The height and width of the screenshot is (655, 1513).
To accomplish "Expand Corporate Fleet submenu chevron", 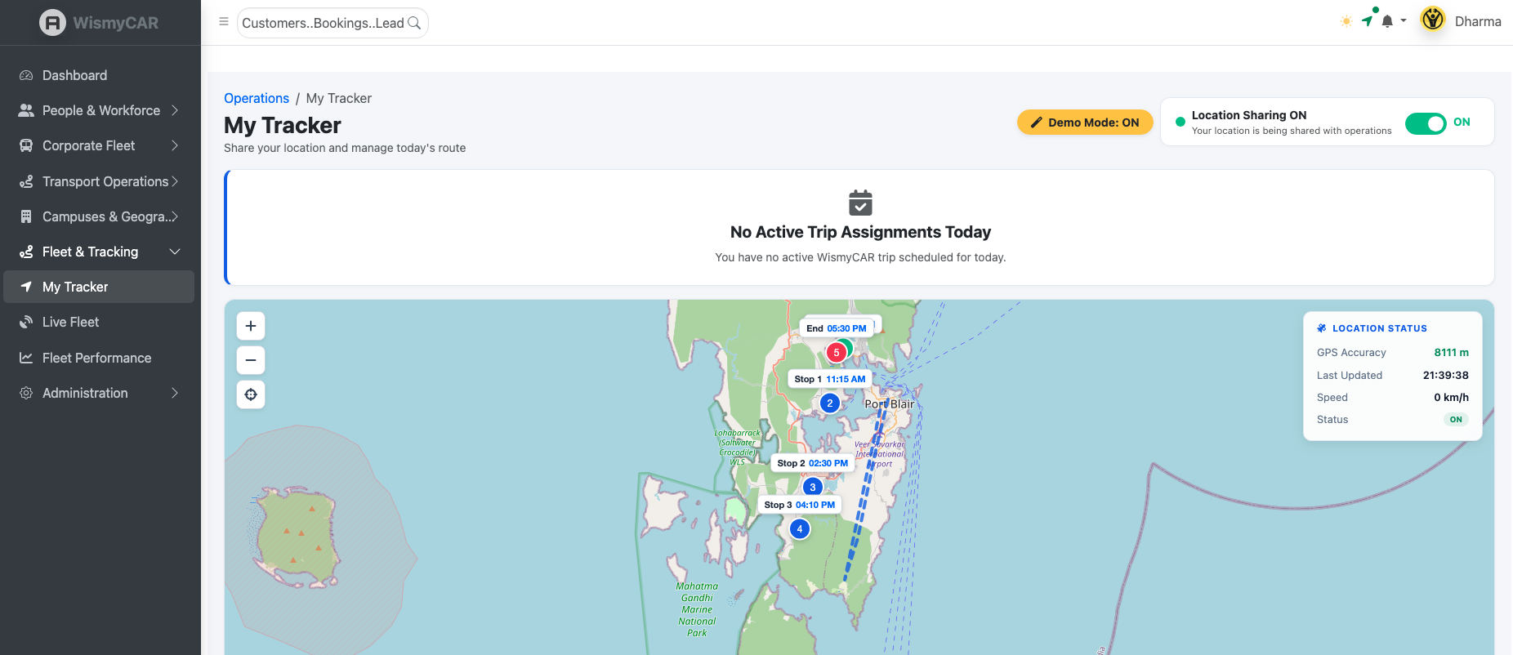I will (175, 145).
